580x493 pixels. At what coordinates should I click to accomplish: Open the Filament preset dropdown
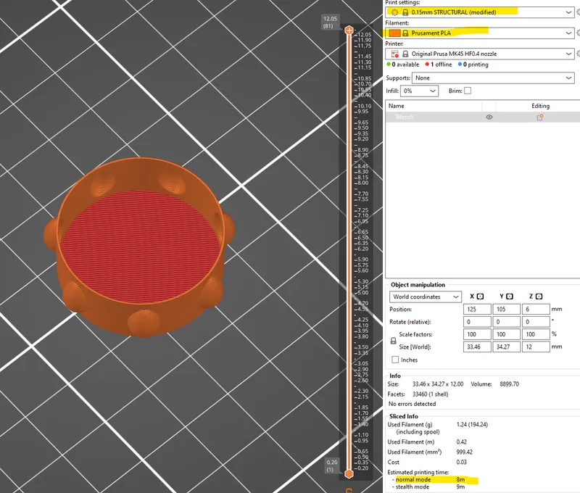[568, 33]
